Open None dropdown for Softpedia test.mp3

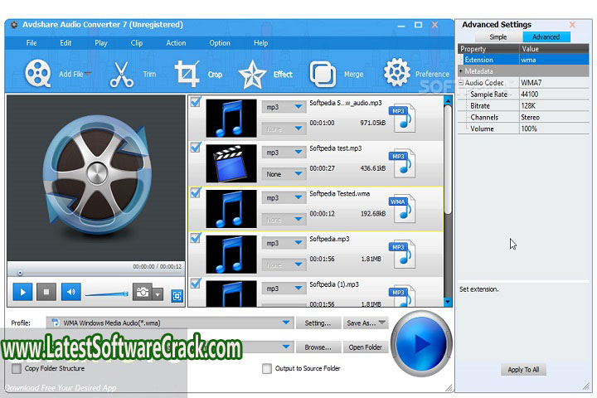tap(284, 174)
